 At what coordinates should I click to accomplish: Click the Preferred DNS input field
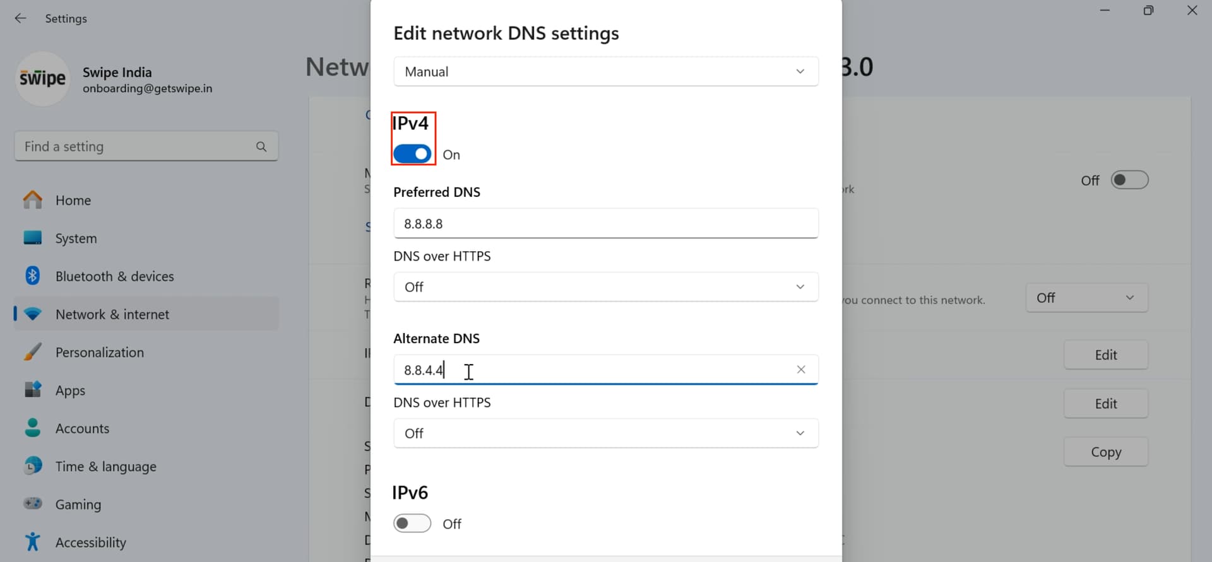coord(606,223)
